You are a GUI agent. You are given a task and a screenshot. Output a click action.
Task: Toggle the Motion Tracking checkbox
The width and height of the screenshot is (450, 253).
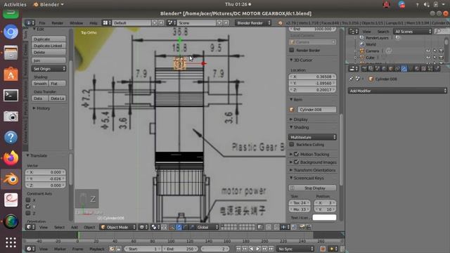(x=297, y=154)
